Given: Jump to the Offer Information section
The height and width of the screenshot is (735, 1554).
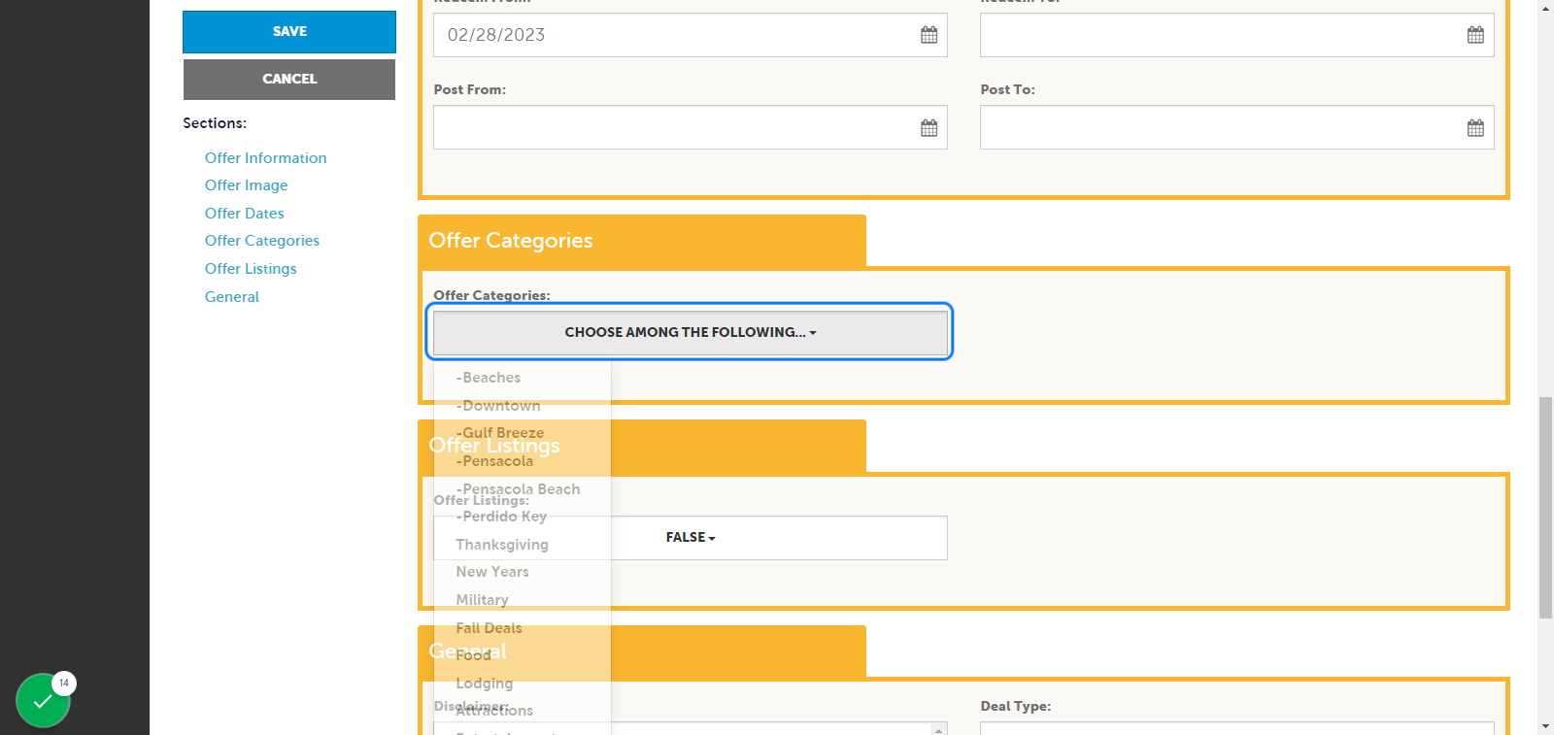Looking at the screenshot, I should click(x=265, y=158).
